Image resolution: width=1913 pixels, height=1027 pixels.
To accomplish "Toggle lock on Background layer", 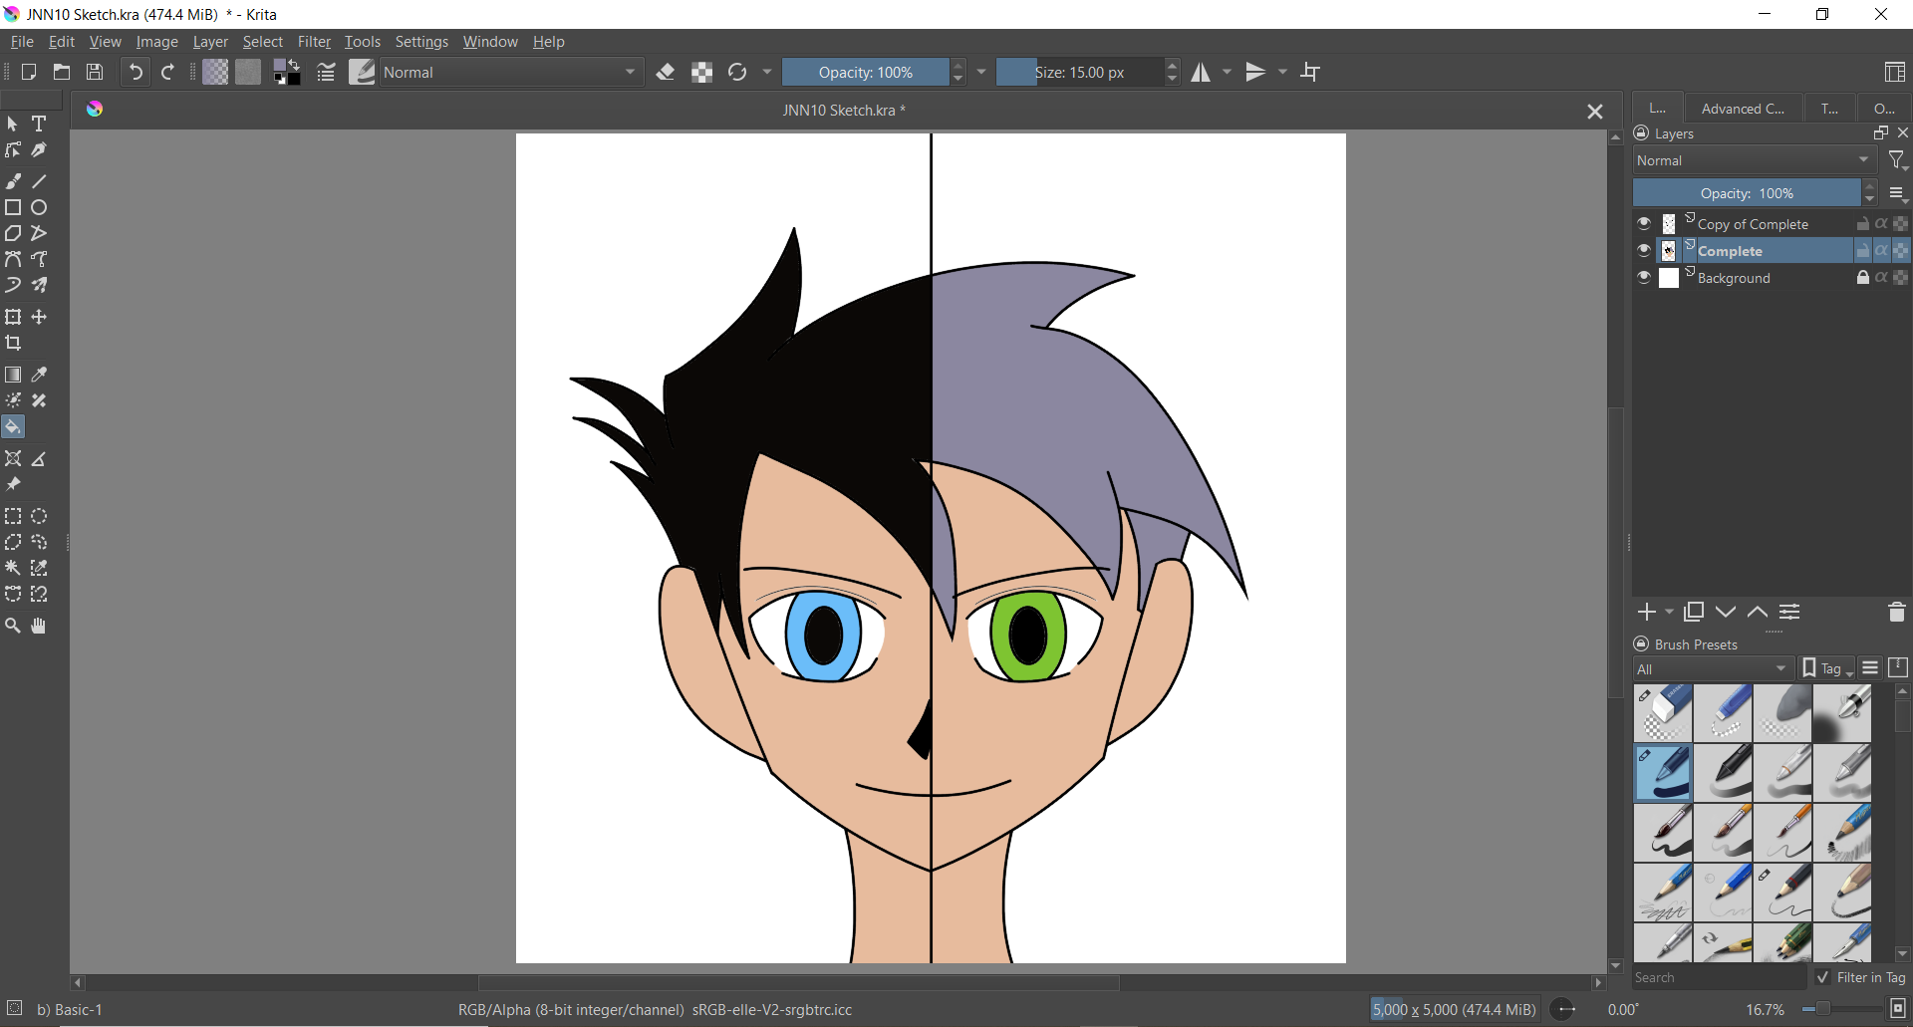I will 1863,278.
